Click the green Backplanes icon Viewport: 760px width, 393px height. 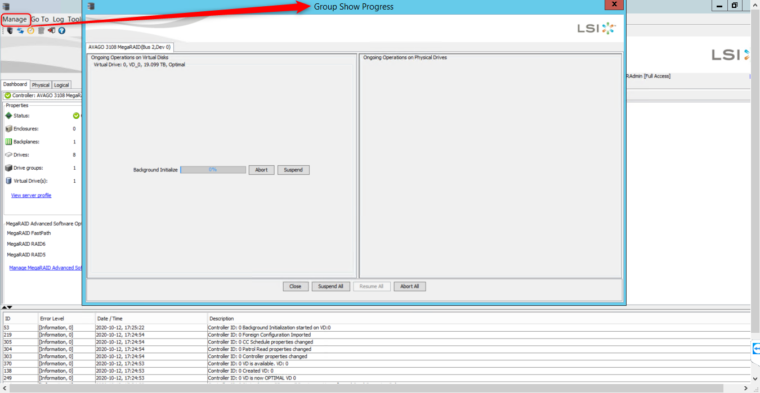coord(8,142)
